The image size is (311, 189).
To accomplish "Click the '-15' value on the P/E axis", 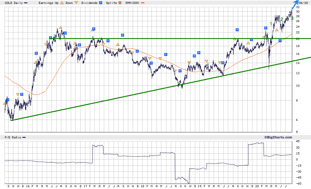I will pyautogui.click(x=299, y=165).
